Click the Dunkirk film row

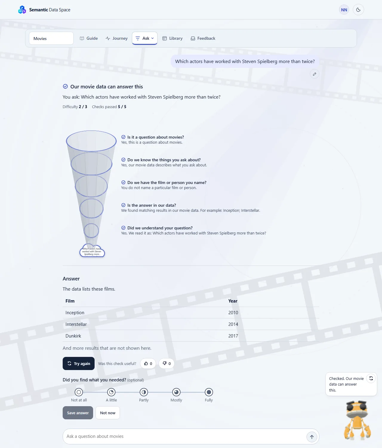[x=191, y=336]
